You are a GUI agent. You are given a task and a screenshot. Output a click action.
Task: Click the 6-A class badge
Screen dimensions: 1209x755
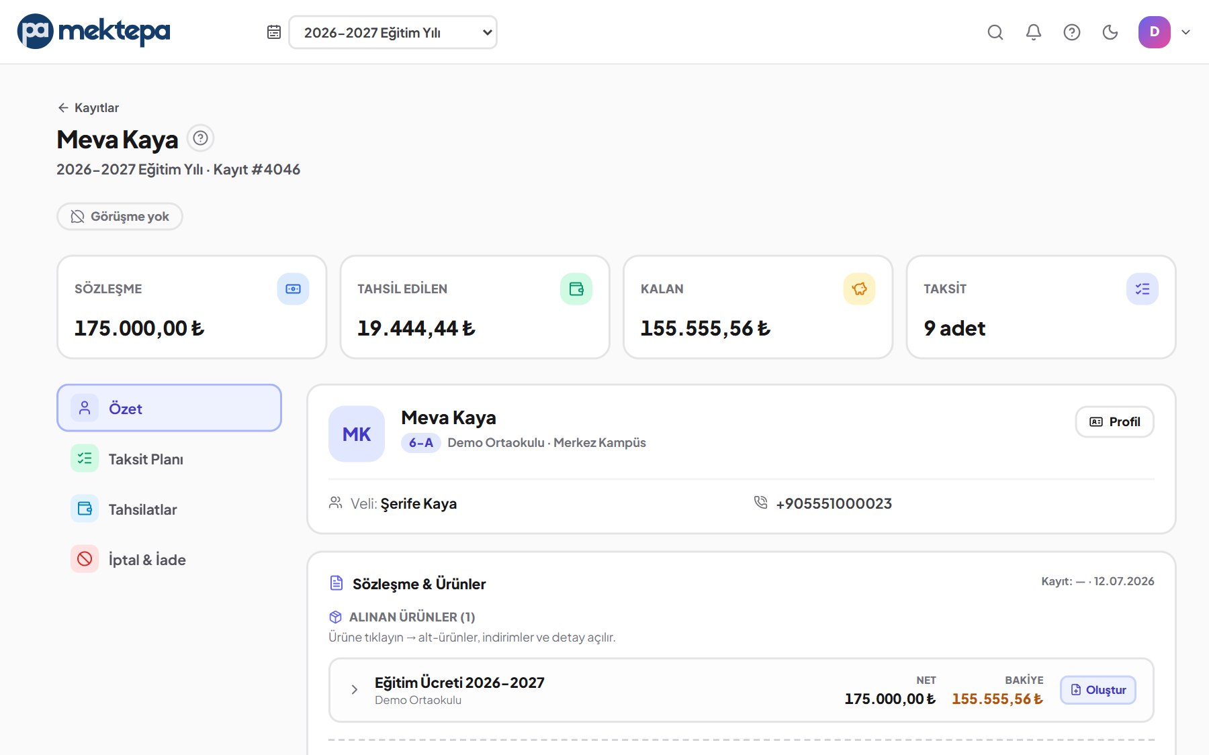click(x=421, y=443)
